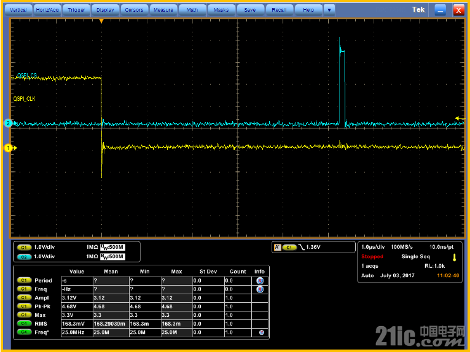Viewport: 470px width, 352px height.
Task: Open the Cursors menu
Action: pyautogui.click(x=134, y=10)
